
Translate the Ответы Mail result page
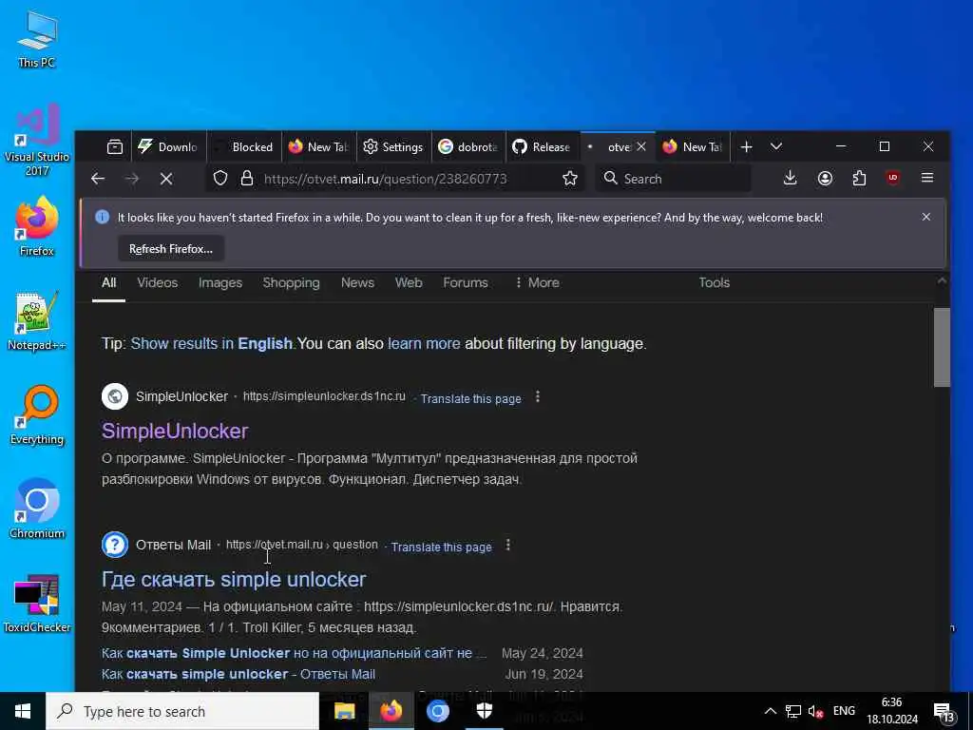tap(441, 547)
